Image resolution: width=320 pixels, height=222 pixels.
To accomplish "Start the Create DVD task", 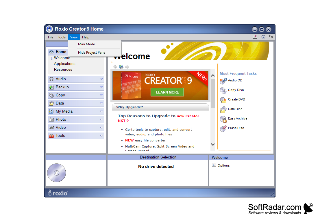I will [x=236, y=99].
